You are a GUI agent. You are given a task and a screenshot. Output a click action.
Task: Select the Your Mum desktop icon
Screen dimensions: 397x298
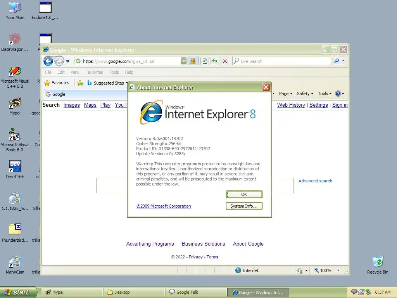tap(15, 10)
